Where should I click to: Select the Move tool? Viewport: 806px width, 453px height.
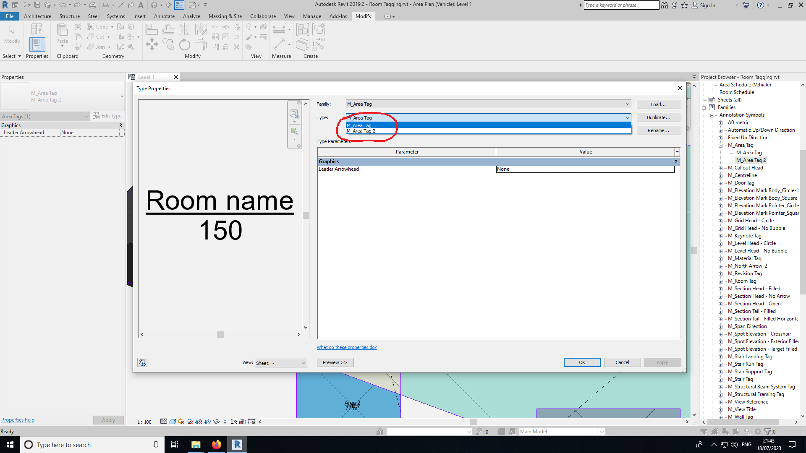point(152,44)
